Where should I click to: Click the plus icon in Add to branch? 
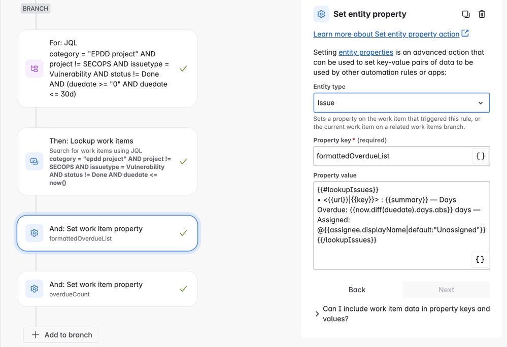pyautogui.click(x=36, y=335)
